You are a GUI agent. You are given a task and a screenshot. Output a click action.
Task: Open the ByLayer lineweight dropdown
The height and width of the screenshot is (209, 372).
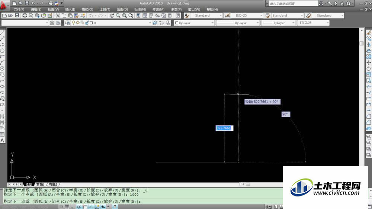point(279,23)
